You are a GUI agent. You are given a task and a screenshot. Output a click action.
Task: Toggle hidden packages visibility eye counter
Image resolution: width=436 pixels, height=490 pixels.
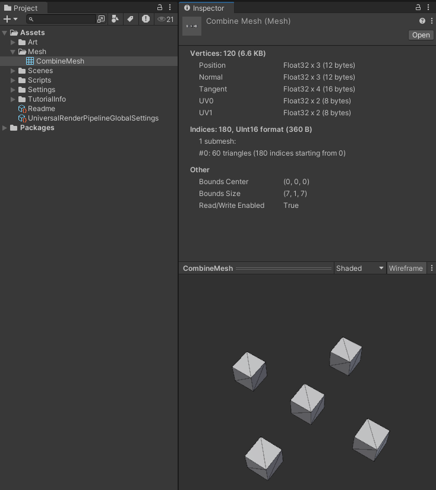coord(165,19)
